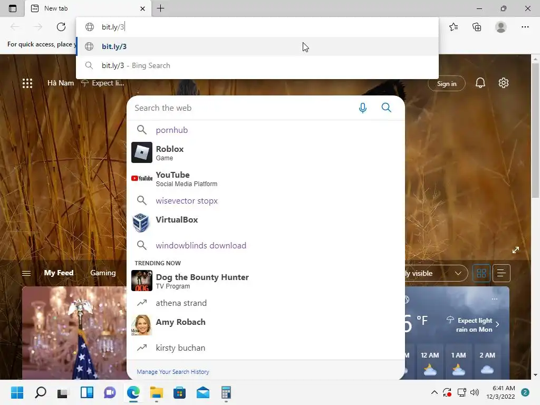This screenshot has width=540, height=405.
Task: Open Task View on the taskbar
Action: click(63, 392)
